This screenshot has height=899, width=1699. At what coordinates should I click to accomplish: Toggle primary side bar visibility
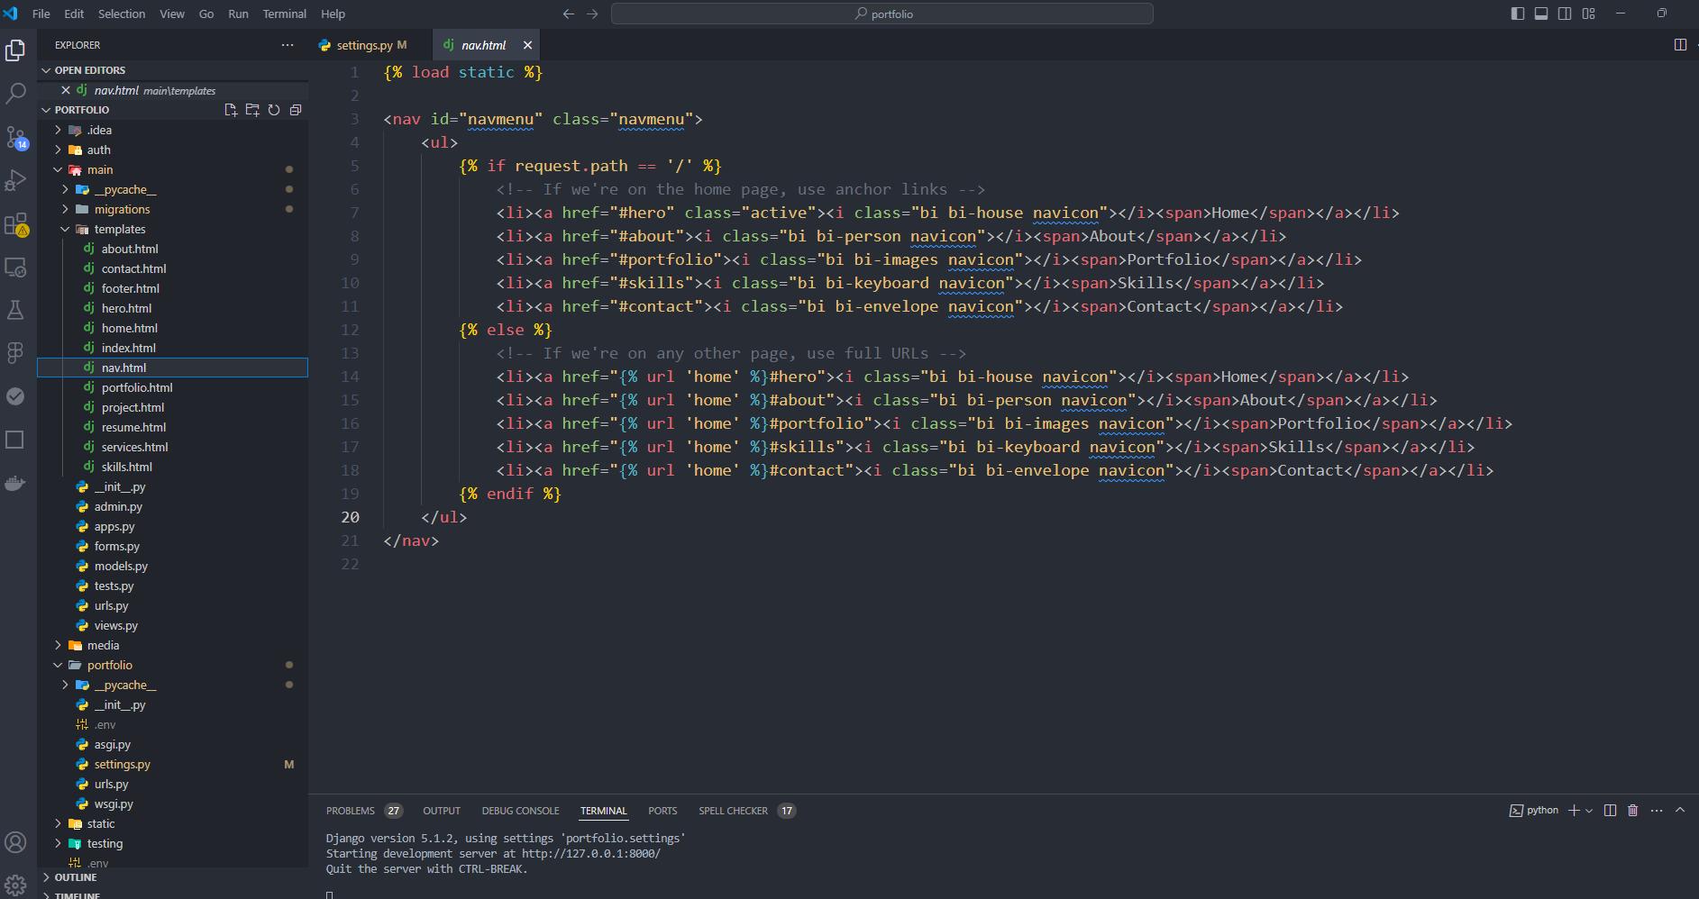pyautogui.click(x=1518, y=14)
